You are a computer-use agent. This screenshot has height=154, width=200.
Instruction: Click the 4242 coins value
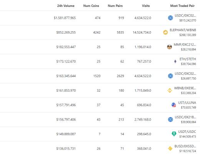[97, 32]
